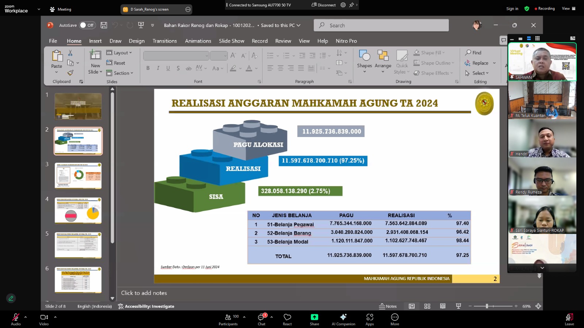Click Accessibility: Investigate in status bar

pos(146,306)
